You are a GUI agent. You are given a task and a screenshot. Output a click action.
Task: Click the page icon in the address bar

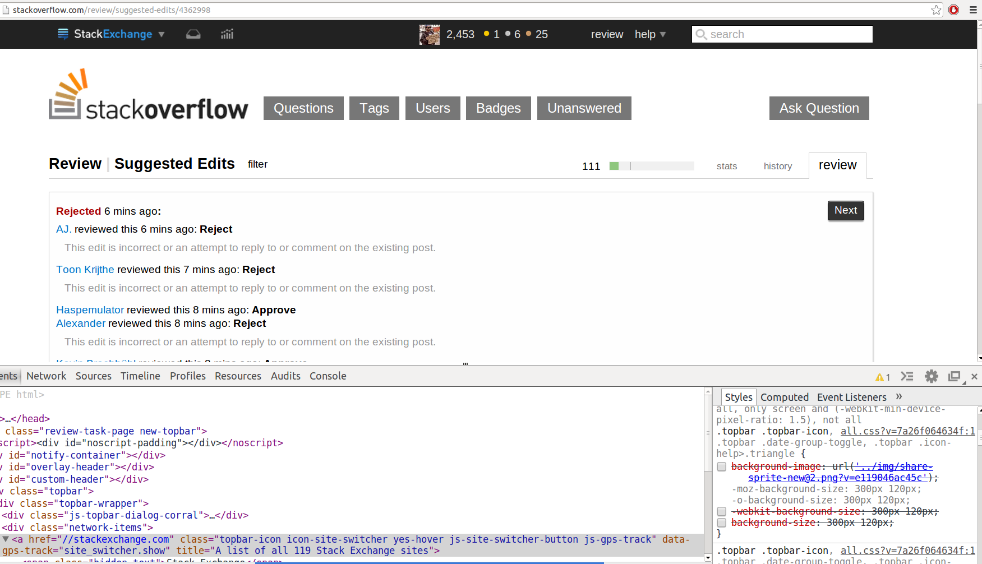[x=6, y=10]
